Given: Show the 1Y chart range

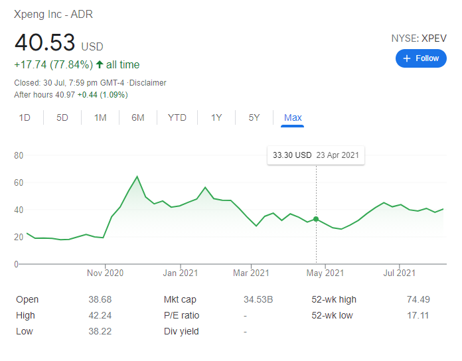Looking at the screenshot, I should 216,117.
